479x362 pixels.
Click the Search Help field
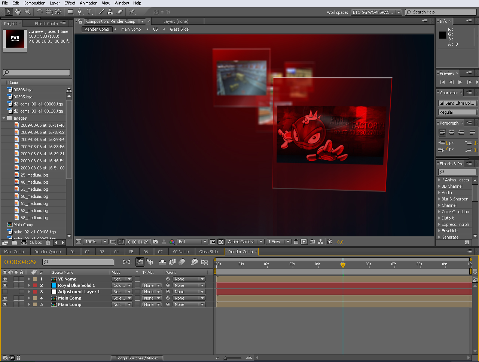point(441,12)
